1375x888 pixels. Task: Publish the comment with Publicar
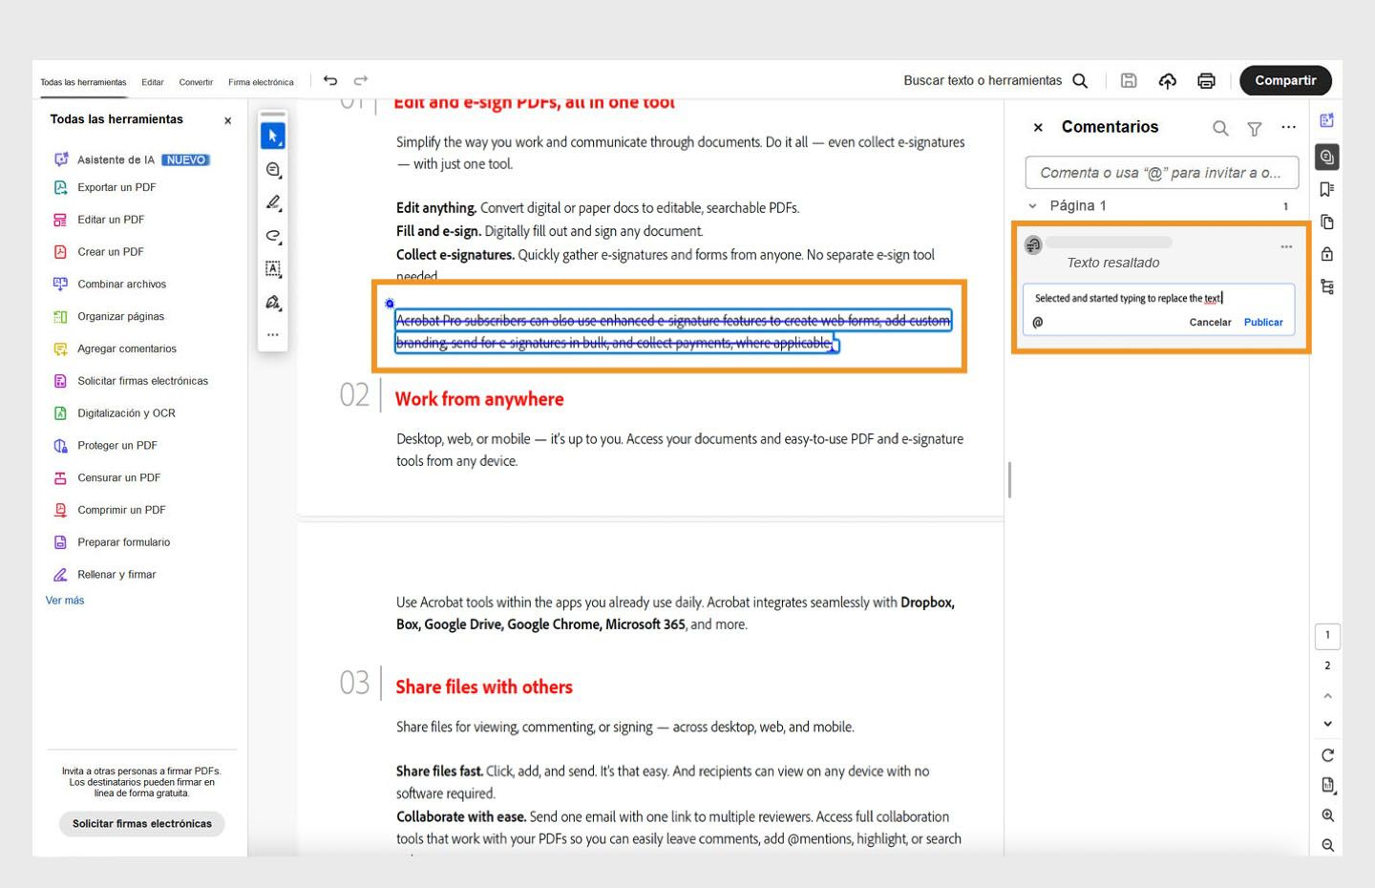click(x=1263, y=323)
